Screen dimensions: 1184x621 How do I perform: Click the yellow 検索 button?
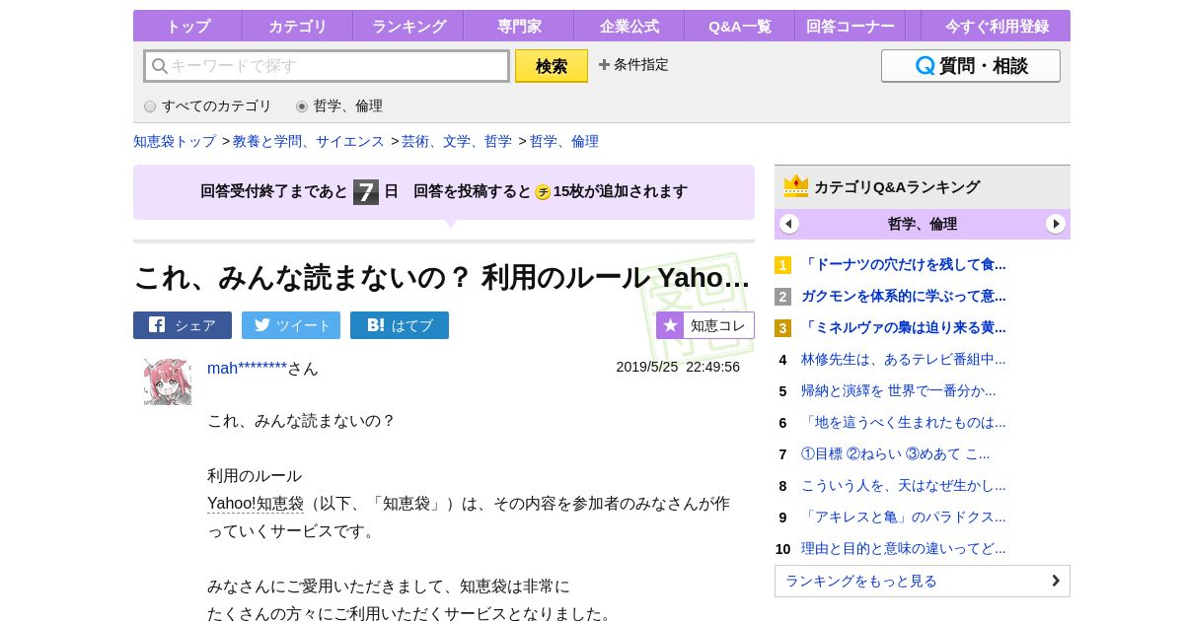coord(552,66)
